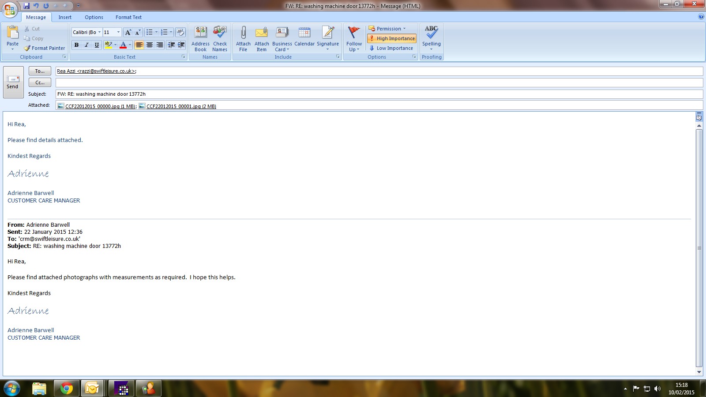This screenshot has width=706, height=397.
Task: Click the Send button
Action: pos(13,82)
